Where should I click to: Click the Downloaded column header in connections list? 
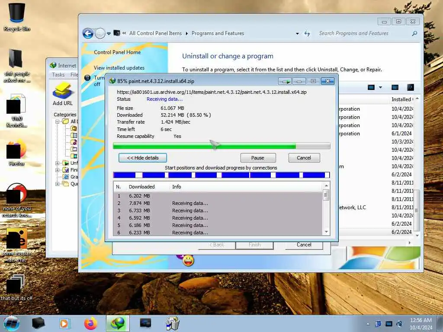[x=141, y=187]
